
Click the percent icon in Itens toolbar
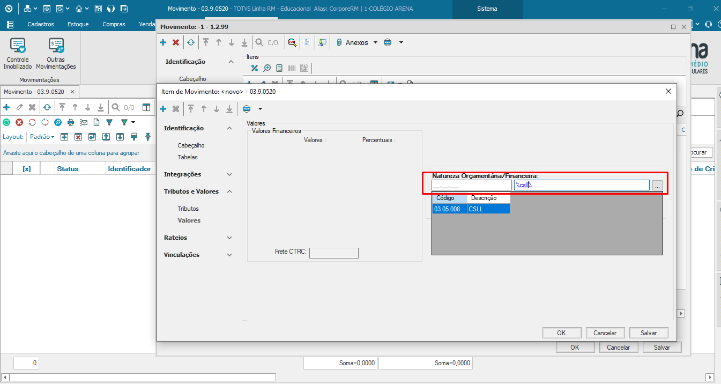pos(255,68)
